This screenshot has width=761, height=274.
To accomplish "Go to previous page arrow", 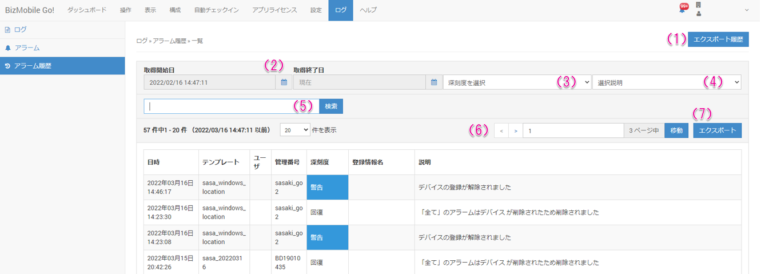I will 501,130.
